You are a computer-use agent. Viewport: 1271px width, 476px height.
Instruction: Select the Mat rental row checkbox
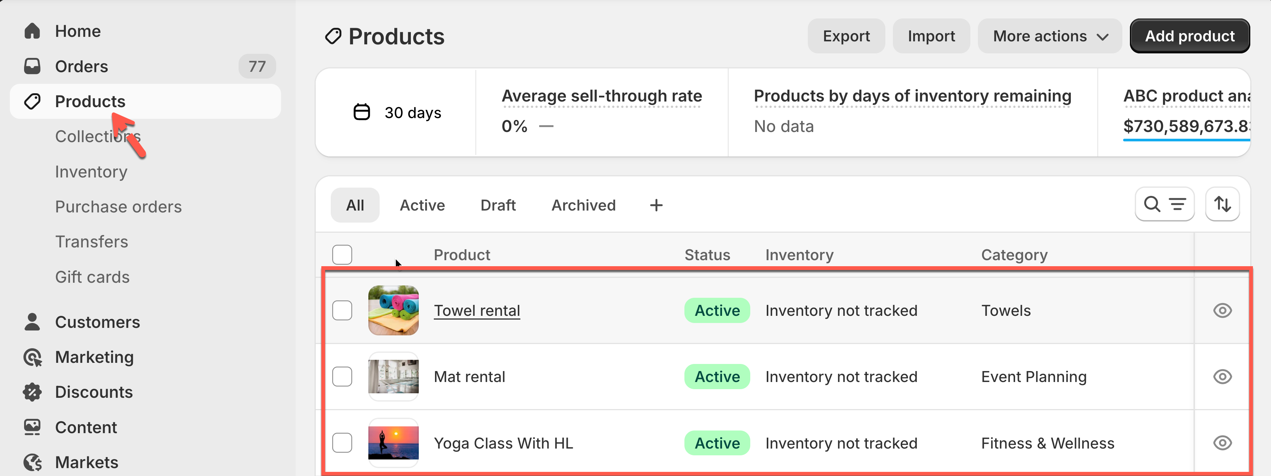tap(342, 376)
